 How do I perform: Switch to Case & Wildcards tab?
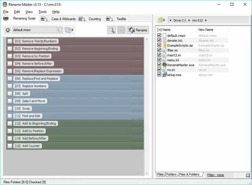click(58, 19)
